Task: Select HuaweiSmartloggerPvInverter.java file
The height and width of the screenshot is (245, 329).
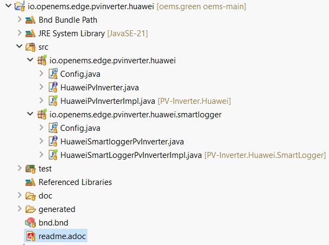Action: (x=122, y=141)
